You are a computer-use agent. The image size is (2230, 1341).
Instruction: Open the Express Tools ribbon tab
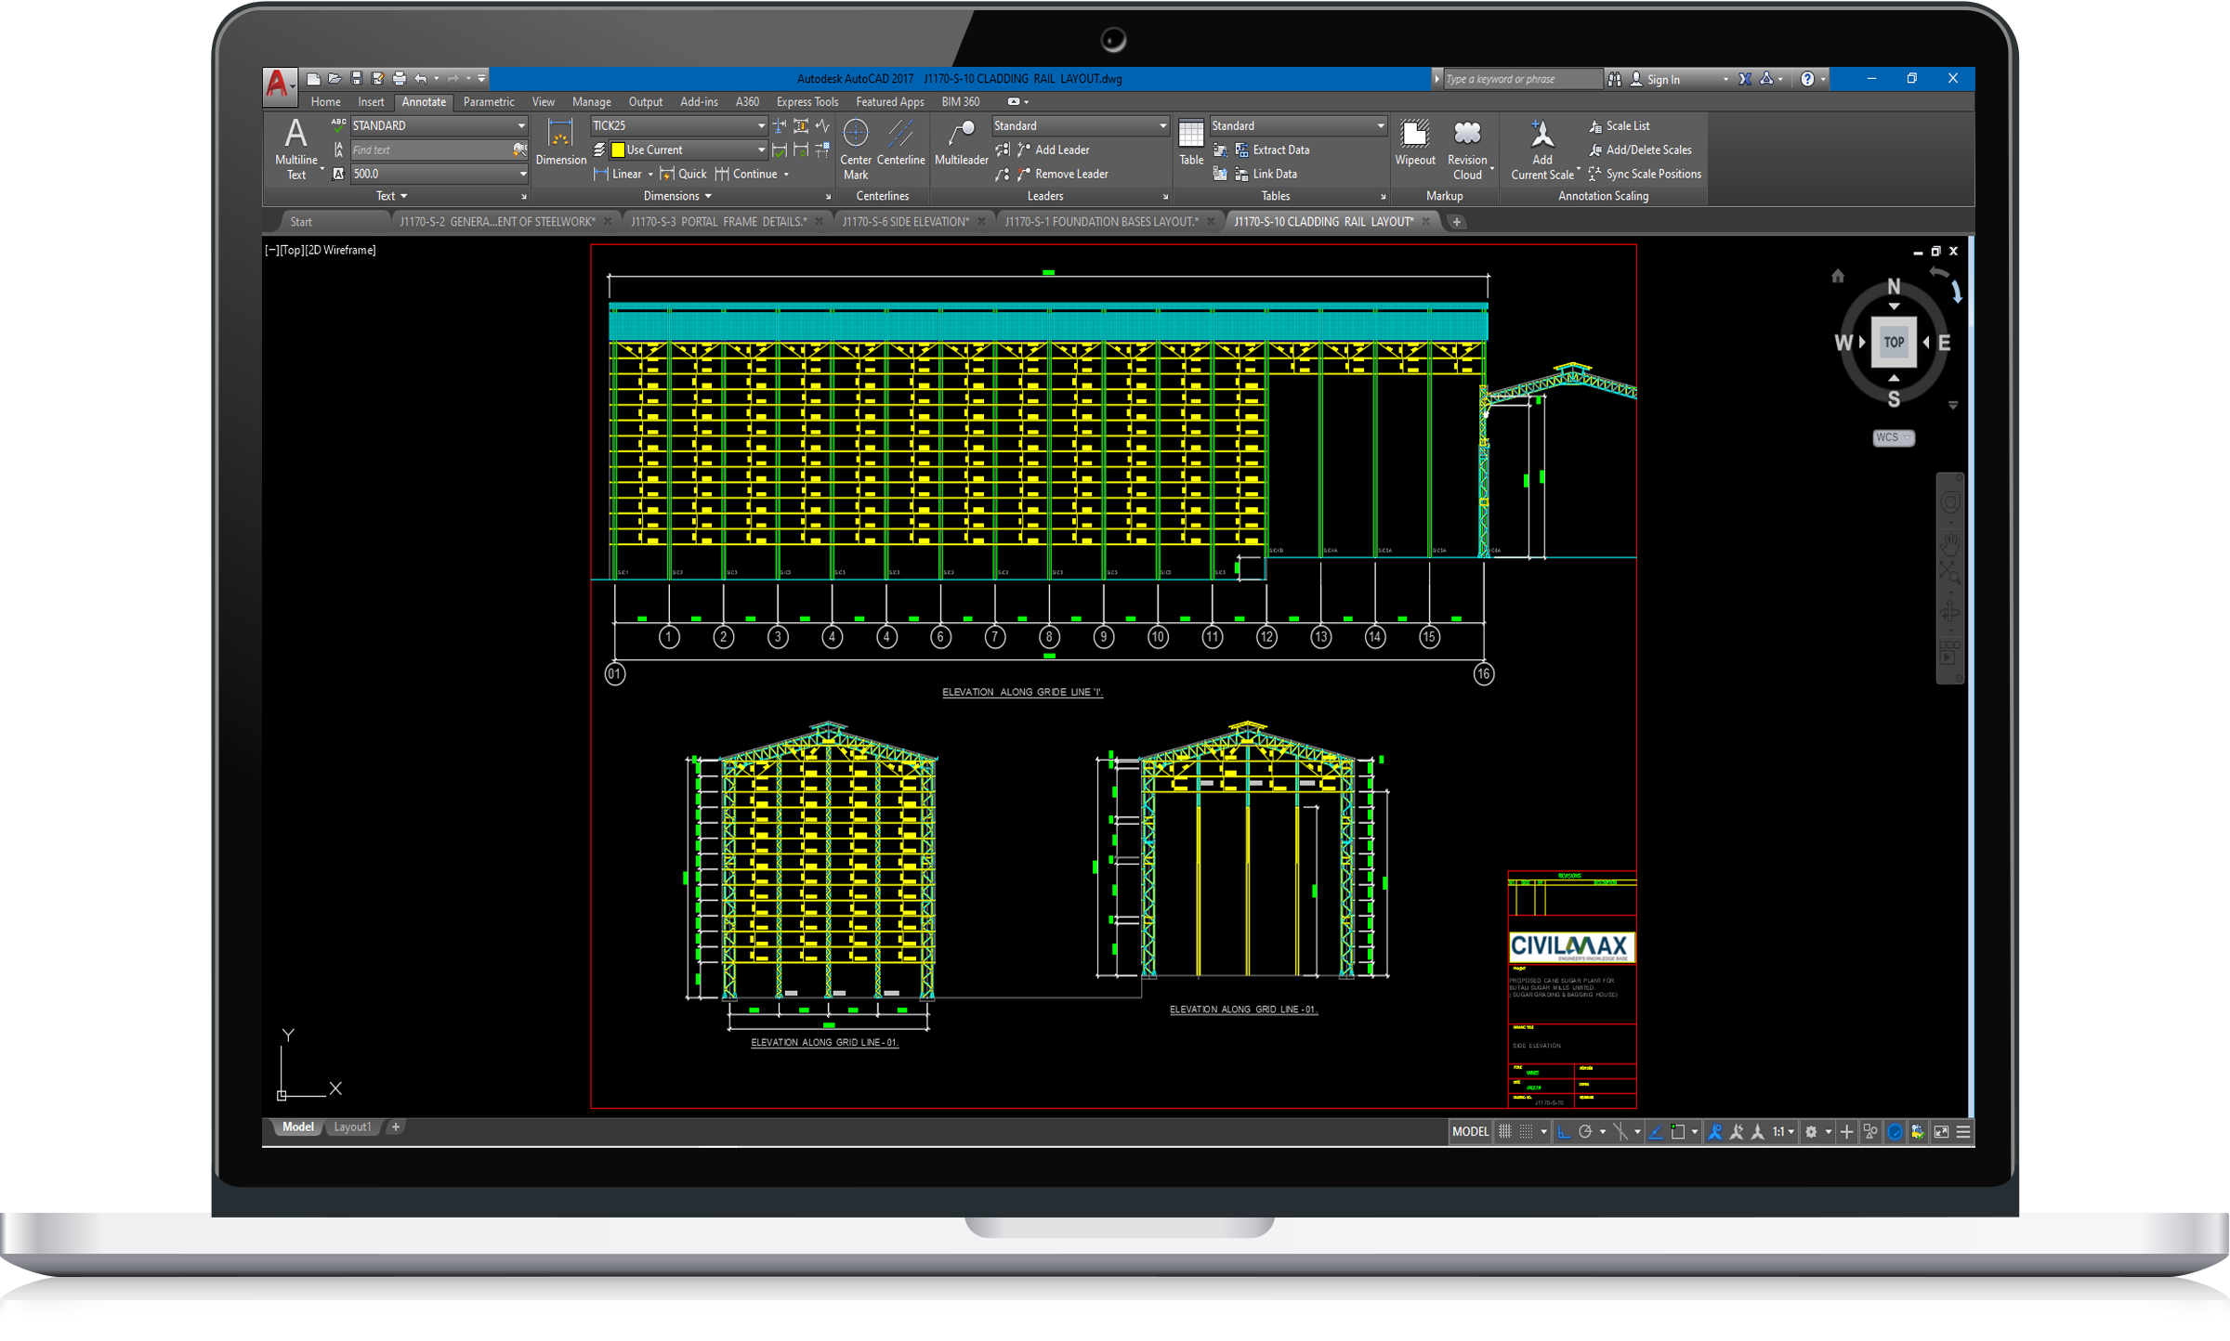[x=807, y=102]
